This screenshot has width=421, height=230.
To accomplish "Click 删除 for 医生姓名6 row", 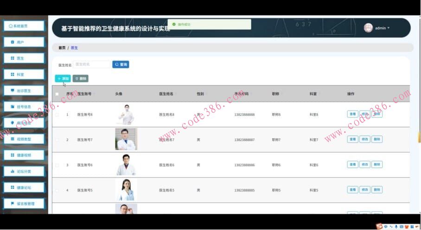I will (x=377, y=164).
